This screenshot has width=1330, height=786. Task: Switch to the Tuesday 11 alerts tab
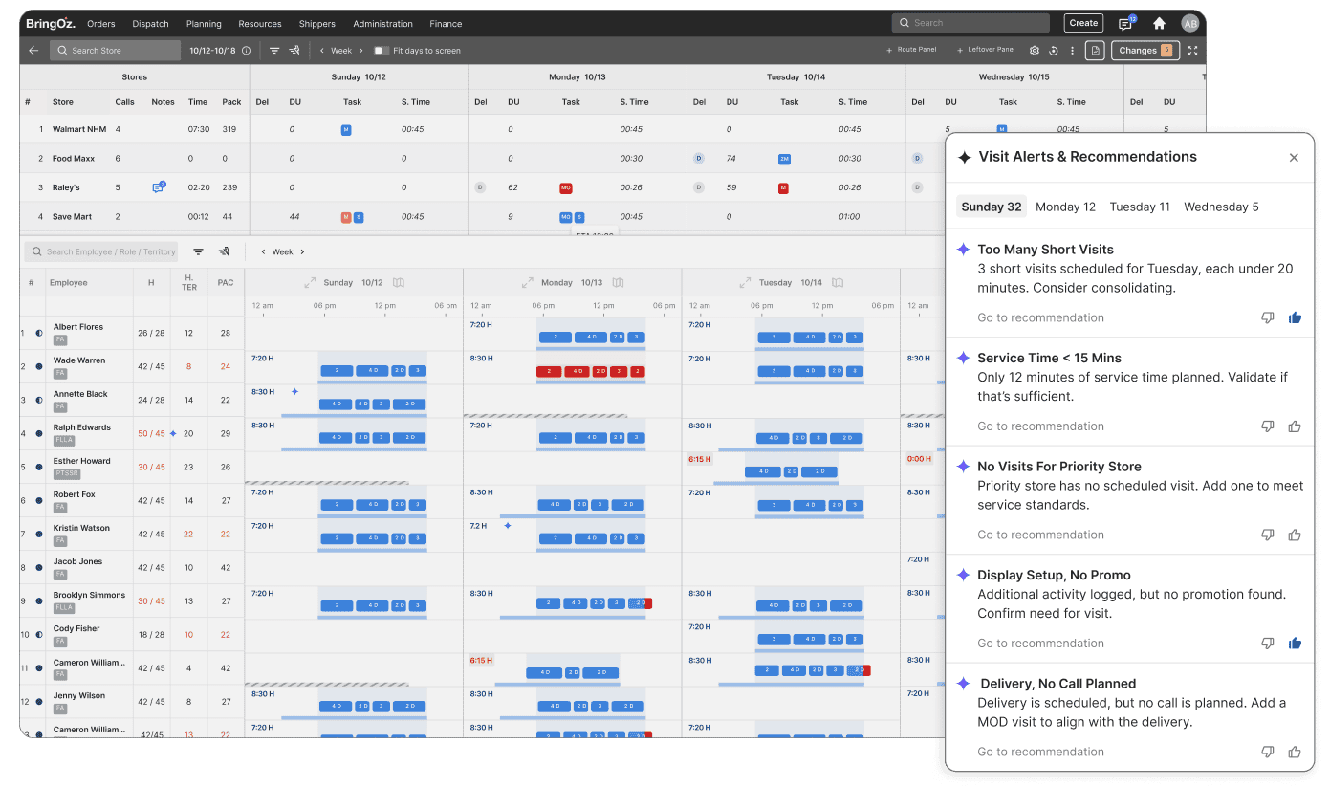pos(1140,207)
